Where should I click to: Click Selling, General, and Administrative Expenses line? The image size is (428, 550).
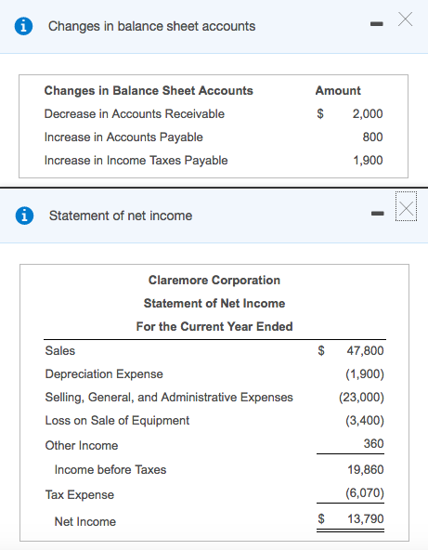[x=214, y=397]
